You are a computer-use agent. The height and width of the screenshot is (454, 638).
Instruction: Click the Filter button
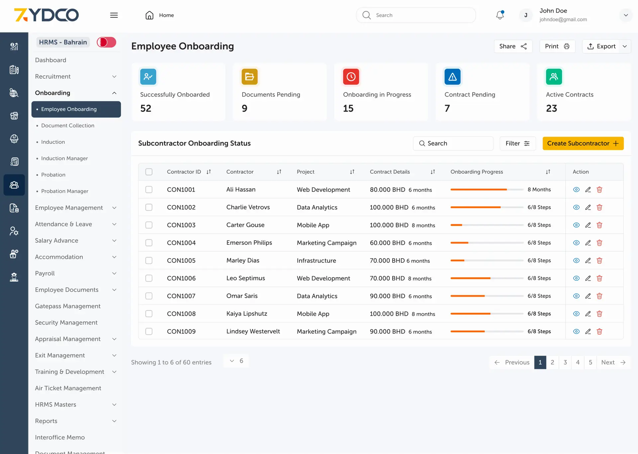(x=517, y=143)
